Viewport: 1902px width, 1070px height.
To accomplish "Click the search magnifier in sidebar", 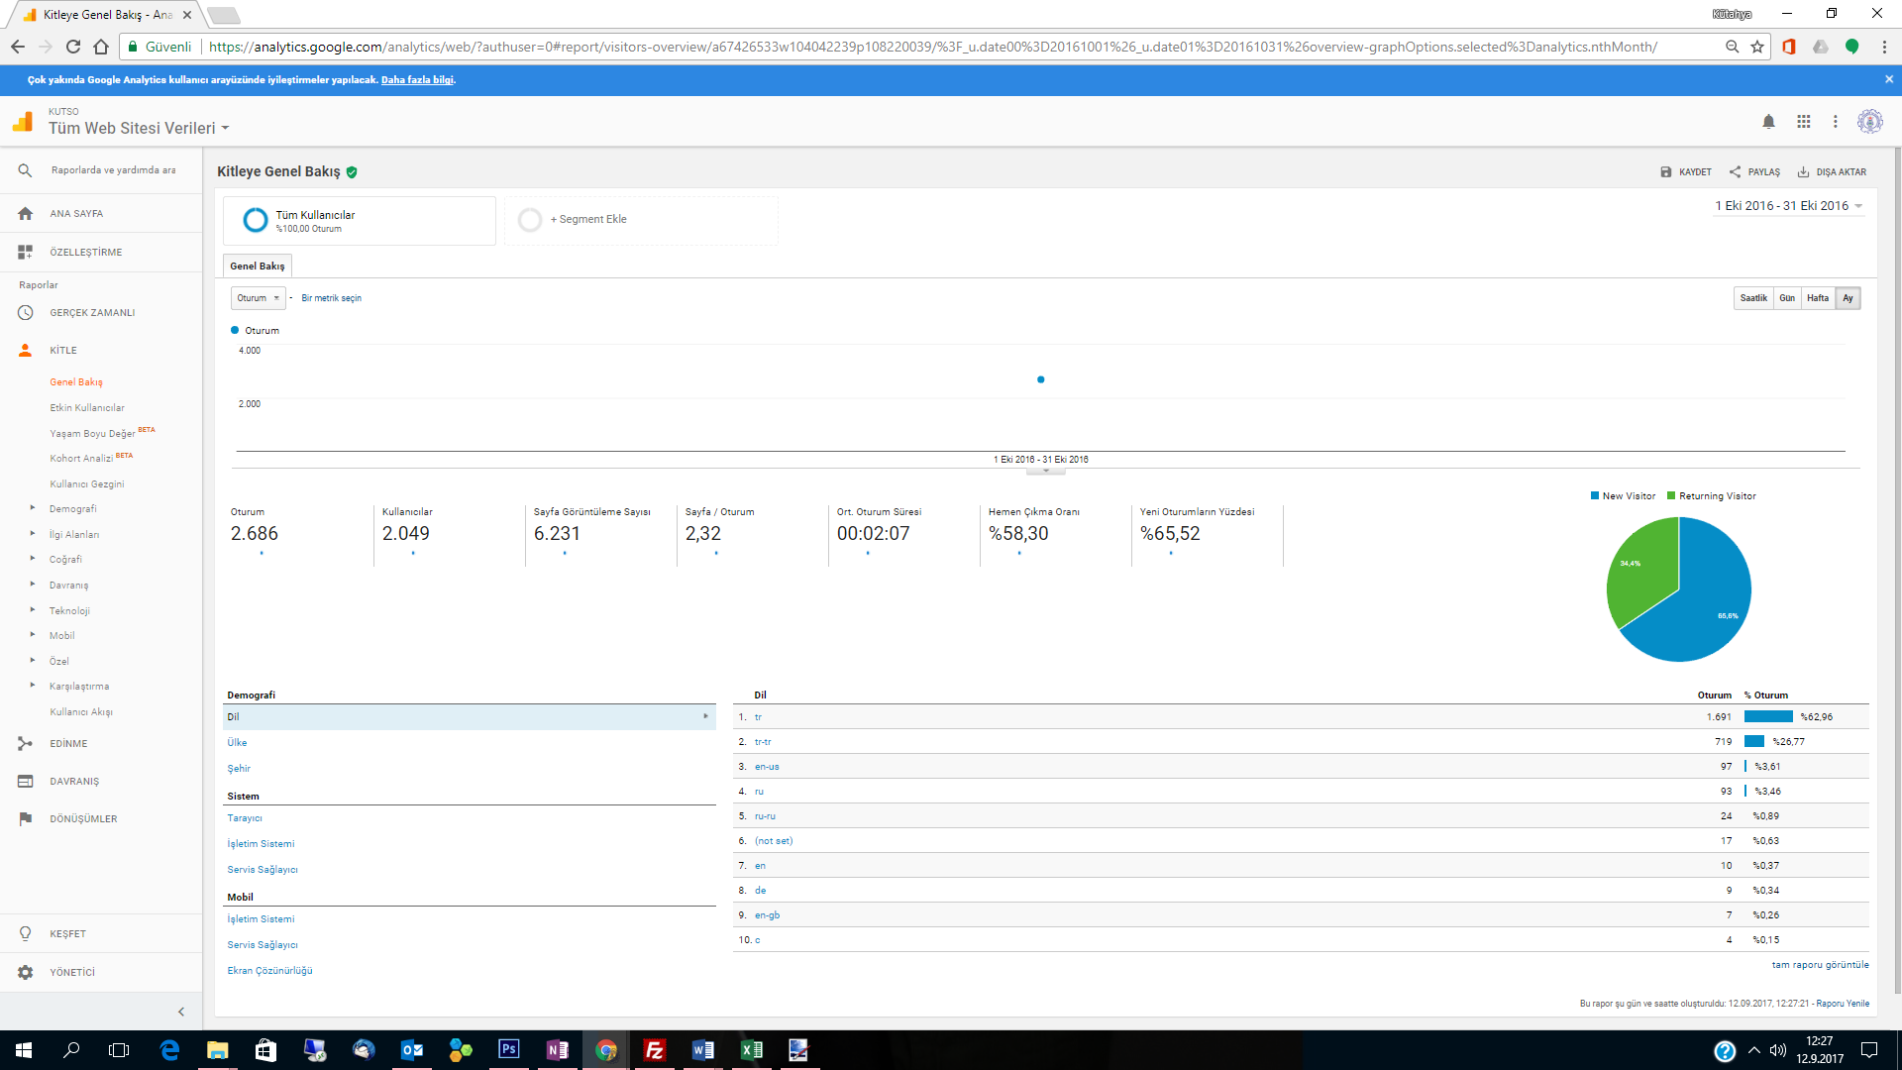I will pyautogui.click(x=26, y=170).
